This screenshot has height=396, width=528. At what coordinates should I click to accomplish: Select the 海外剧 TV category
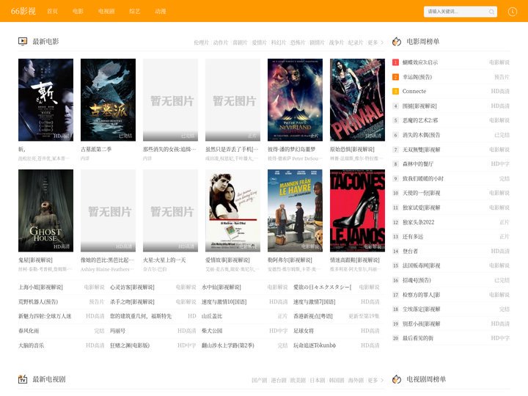355,380
